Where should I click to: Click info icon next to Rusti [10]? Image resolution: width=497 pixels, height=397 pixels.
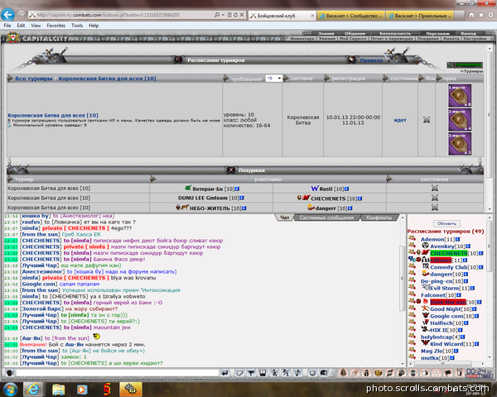(346, 189)
